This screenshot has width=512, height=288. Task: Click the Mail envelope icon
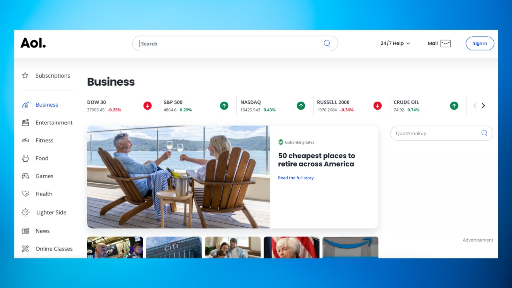[x=445, y=44]
